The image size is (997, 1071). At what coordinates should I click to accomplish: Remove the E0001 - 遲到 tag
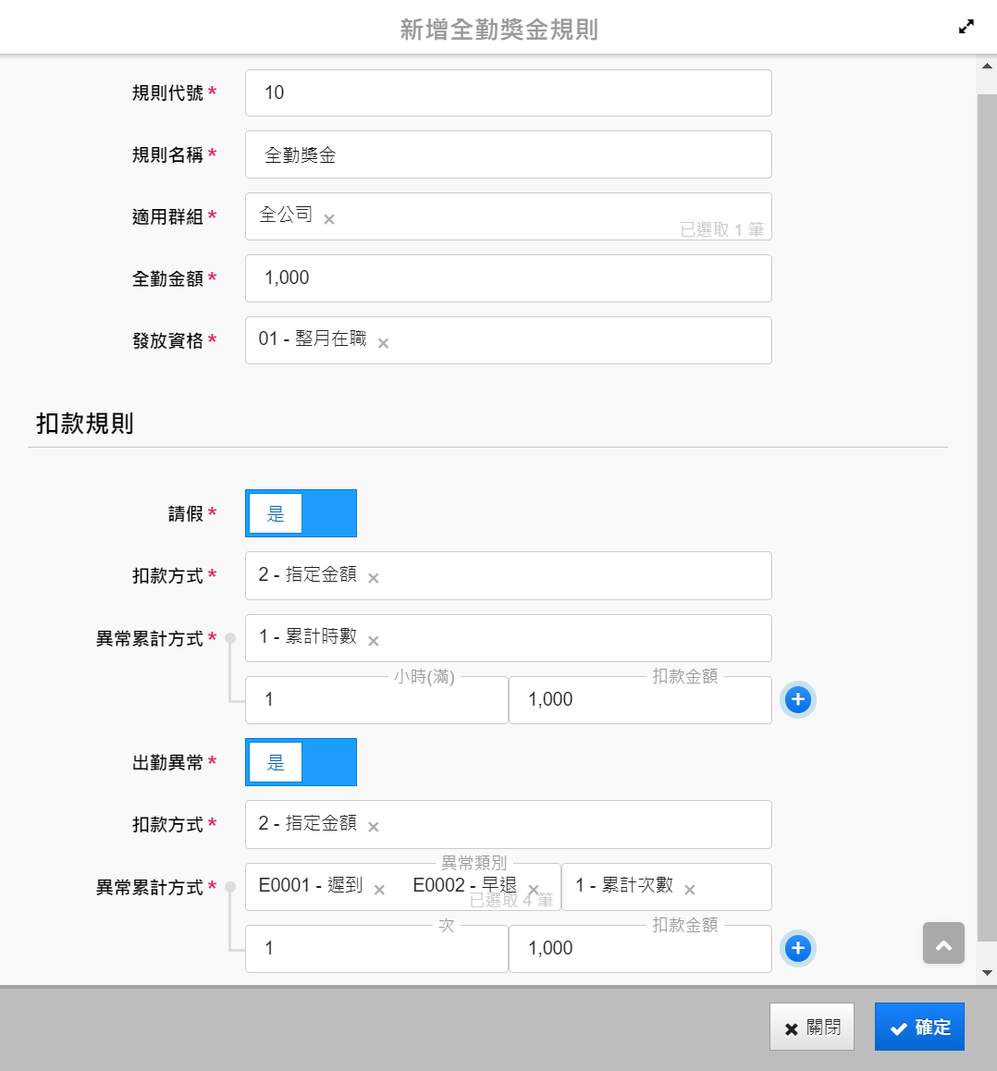(x=379, y=890)
